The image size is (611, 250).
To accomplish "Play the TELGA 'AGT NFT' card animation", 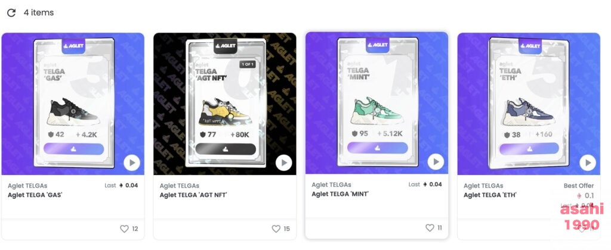I will 283,162.
